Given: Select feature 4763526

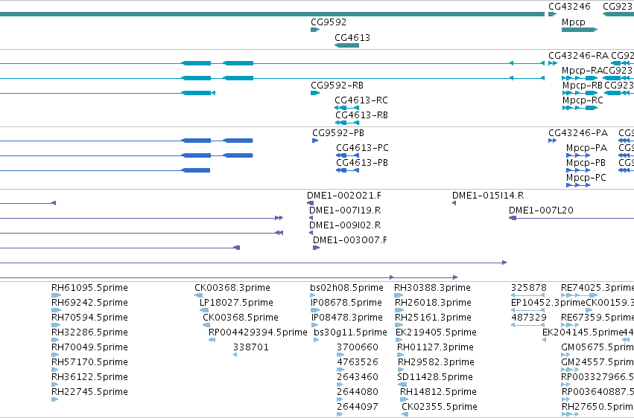Looking at the screenshot, I should pos(358,362).
